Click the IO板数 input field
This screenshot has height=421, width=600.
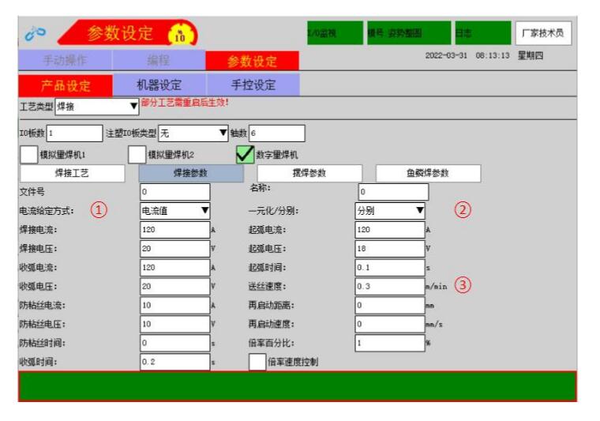pos(75,133)
